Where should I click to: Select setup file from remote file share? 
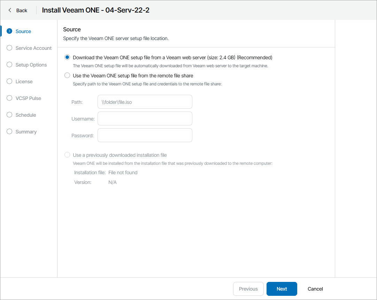[x=67, y=76]
